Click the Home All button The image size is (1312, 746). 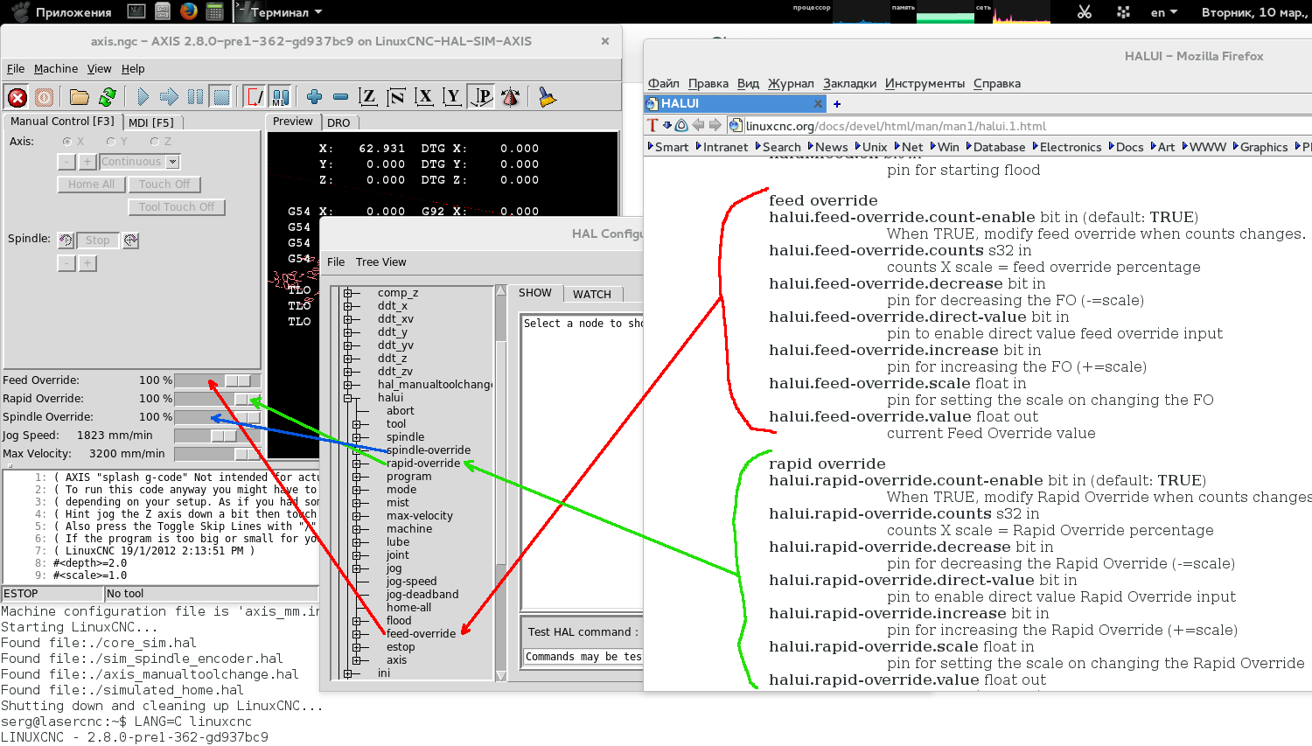tap(91, 185)
